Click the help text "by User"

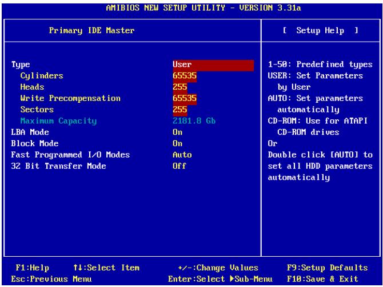pos(294,87)
